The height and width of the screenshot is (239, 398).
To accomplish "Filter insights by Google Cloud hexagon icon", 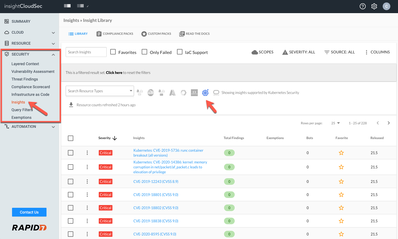I will coord(183,93).
